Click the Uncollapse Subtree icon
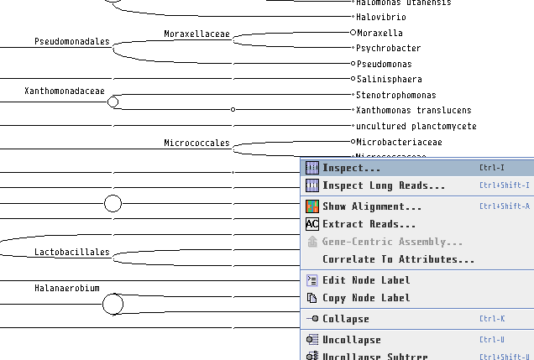This screenshot has width=534, height=360. tap(312, 356)
